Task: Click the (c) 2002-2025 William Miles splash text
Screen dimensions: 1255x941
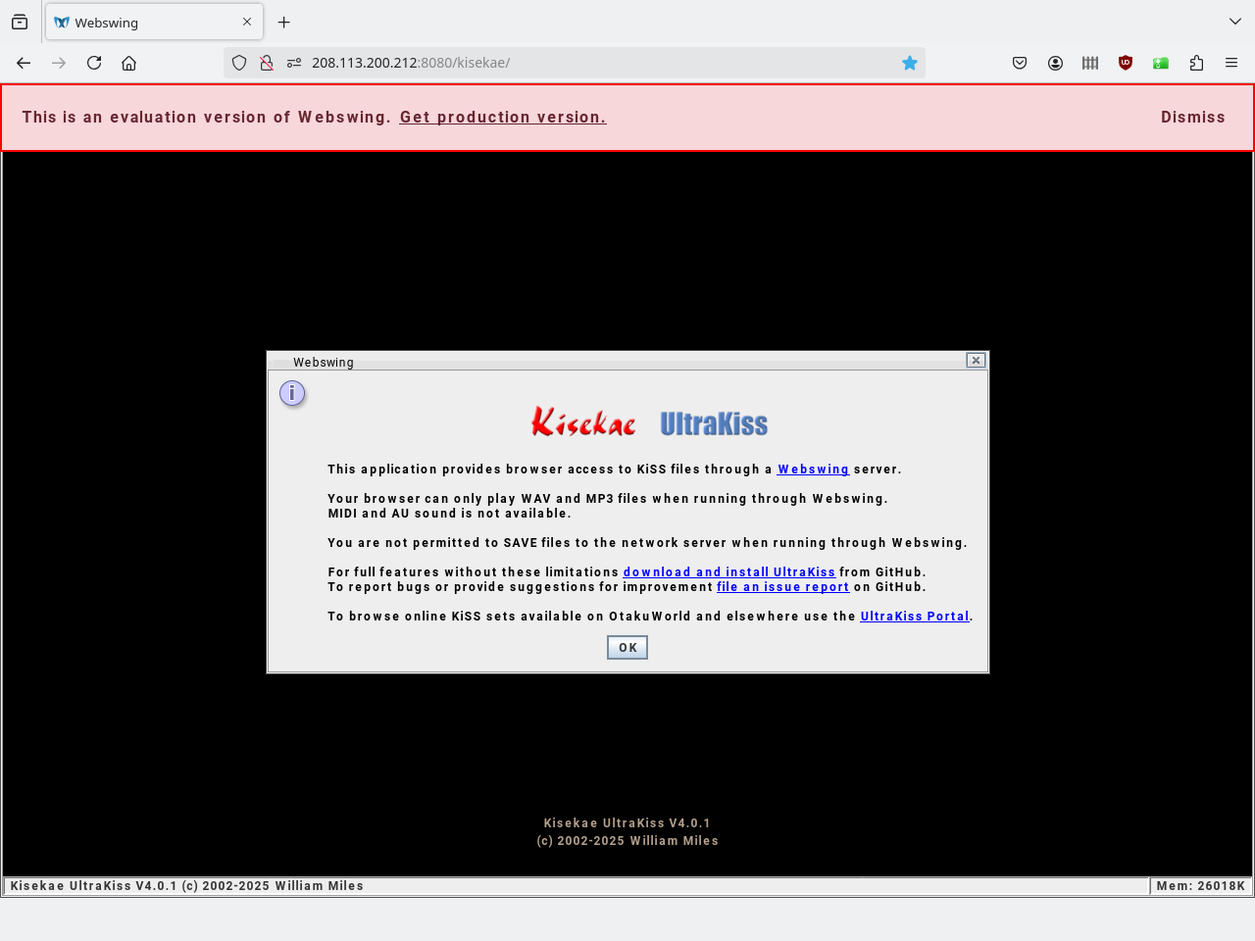Action: (x=627, y=841)
